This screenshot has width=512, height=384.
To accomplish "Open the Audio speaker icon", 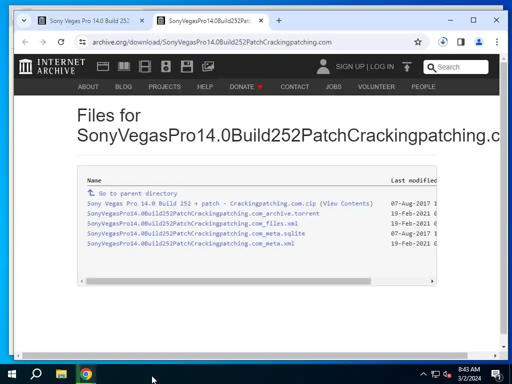I will click(x=166, y=66).
